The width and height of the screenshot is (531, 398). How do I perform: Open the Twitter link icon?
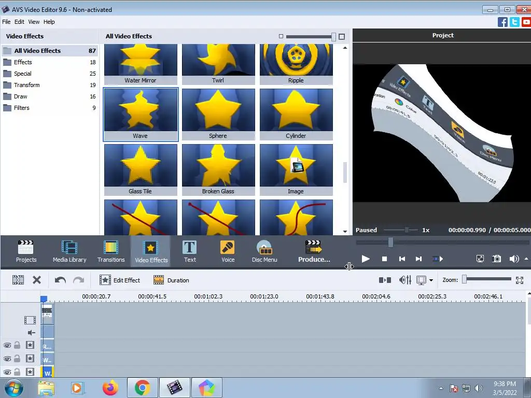click(514, 22)
